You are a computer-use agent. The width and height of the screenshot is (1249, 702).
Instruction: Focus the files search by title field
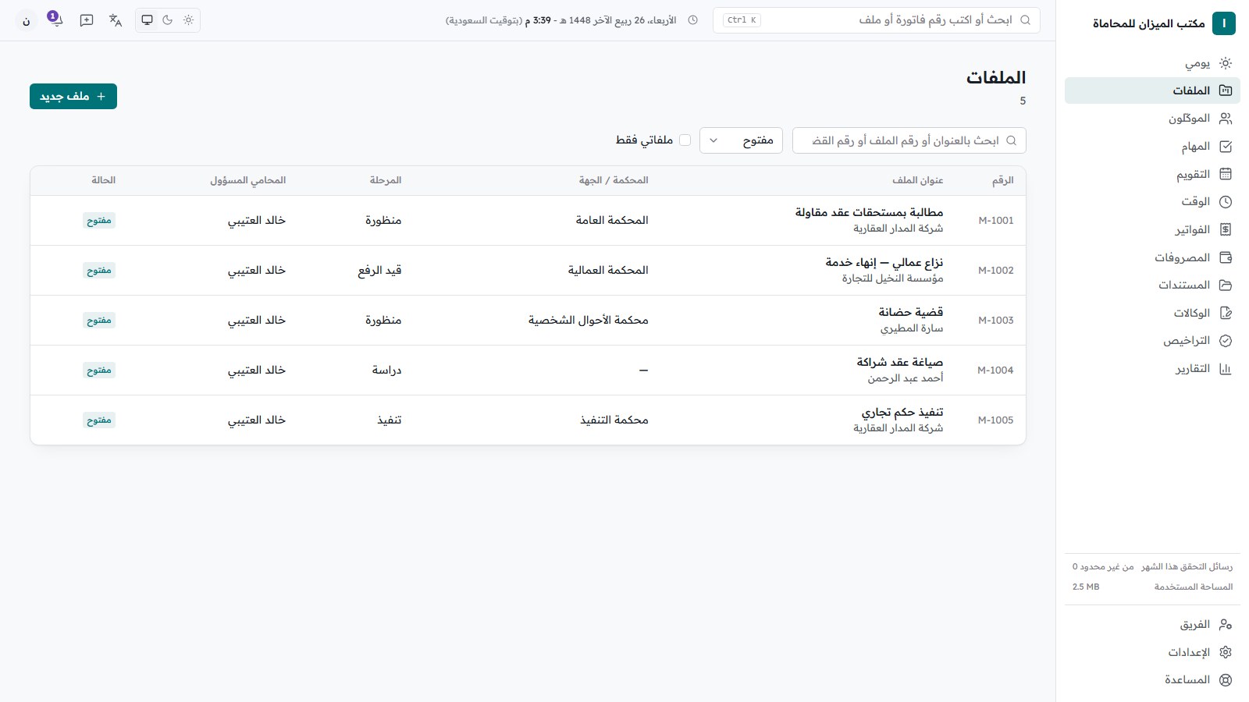pos(909,140)
